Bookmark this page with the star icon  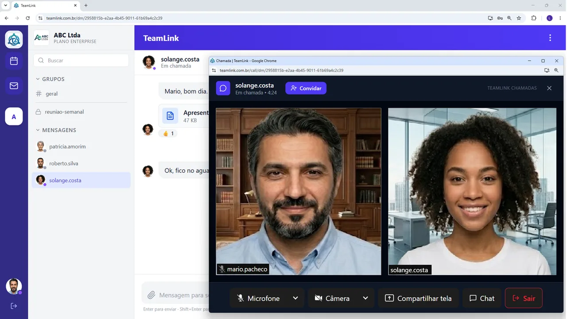(x=519, y=18)
